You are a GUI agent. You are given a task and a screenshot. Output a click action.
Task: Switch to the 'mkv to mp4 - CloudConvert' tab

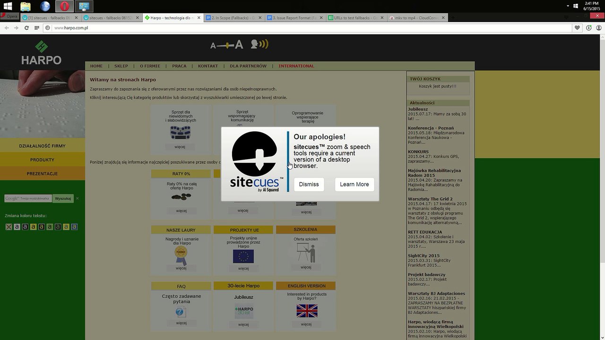417,18
